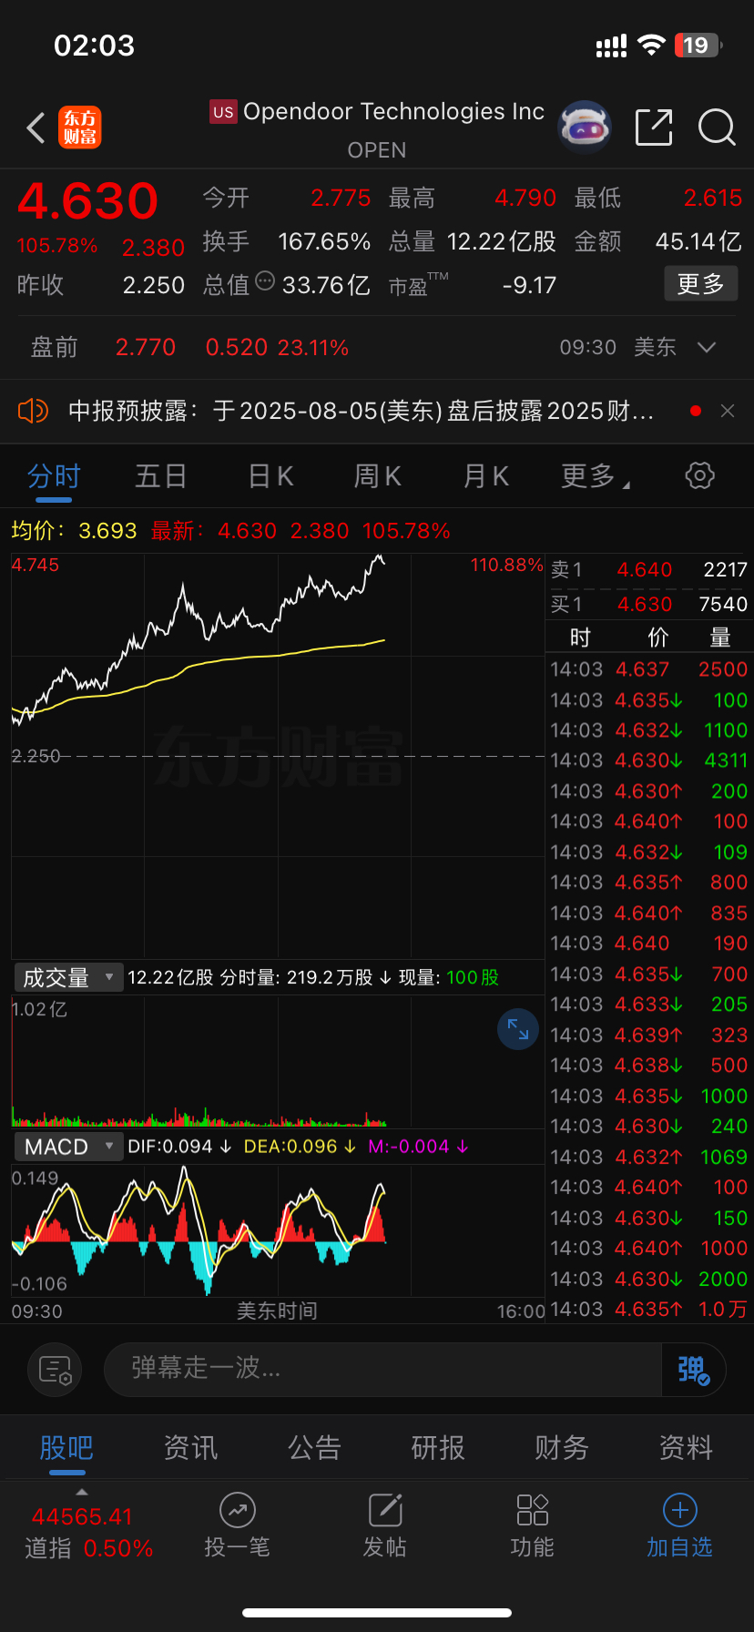
Task: Tap the info face icon beside 总值
Action: pos(265,280)
